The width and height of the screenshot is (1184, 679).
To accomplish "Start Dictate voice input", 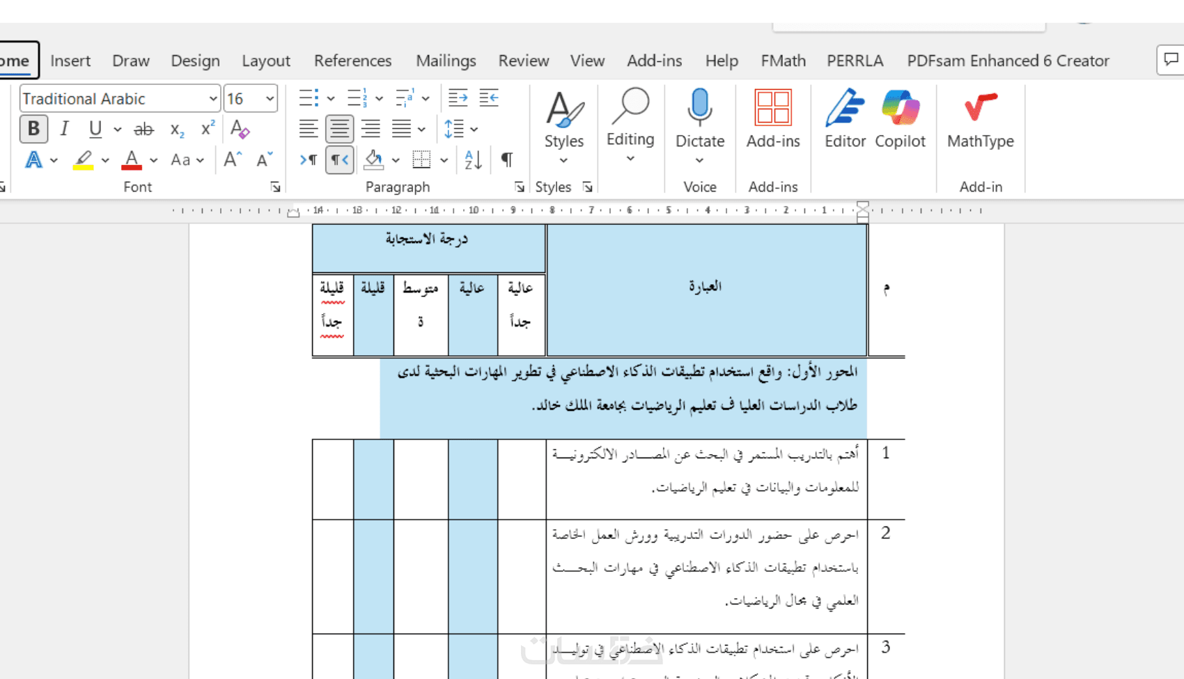I will 700,118.
